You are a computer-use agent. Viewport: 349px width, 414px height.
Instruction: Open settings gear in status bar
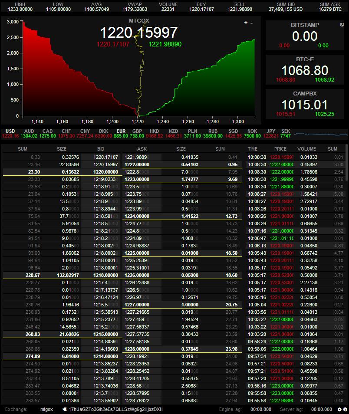(340, 409)
